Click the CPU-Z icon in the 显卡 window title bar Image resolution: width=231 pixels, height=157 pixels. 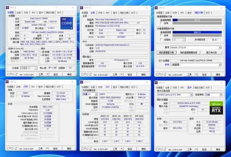pyautogui.click(x=156, y=82)
